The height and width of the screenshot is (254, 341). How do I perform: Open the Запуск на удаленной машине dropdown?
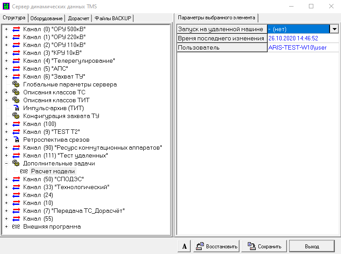pyautogui.click(x=334, y=29)
